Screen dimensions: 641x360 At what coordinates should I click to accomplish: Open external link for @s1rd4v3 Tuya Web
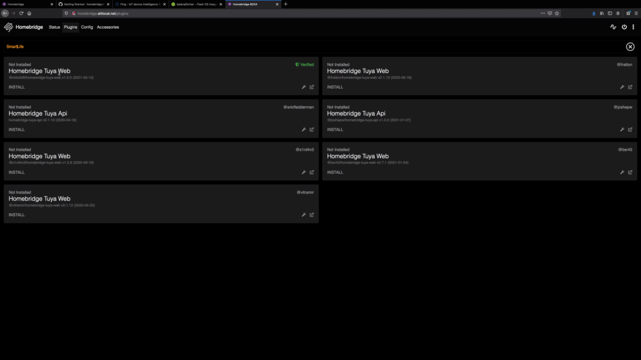(x=312, y=172)
